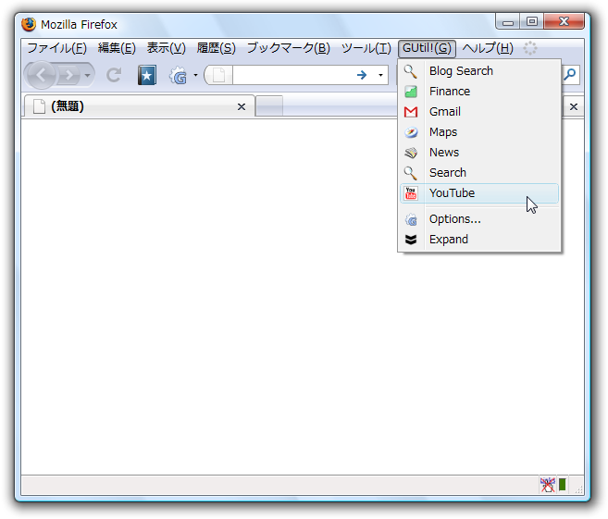The height and width of the screenshot is (519, 608).
Task: Click the Expand double-chevron icon
Action: (411, 240)
